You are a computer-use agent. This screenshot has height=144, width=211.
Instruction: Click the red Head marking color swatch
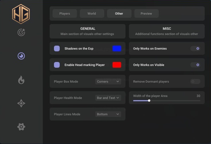pyautogui.click(x=117, y=65)
